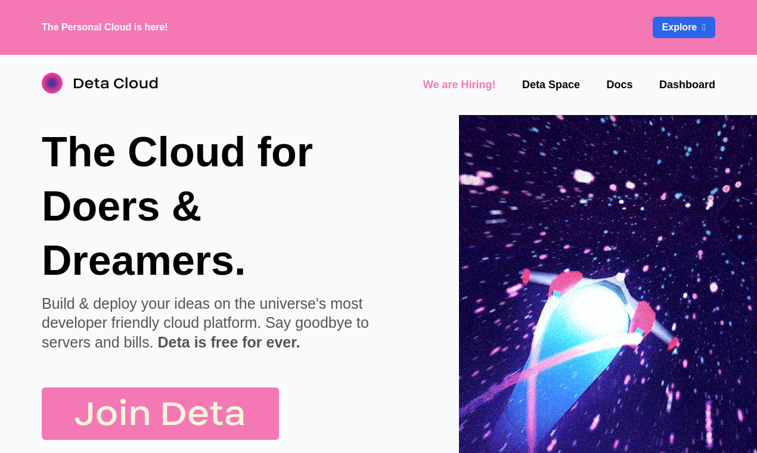Click the starfield area above the spaceship
Viewport: 757px width, 453px height.
coord(608,191)
